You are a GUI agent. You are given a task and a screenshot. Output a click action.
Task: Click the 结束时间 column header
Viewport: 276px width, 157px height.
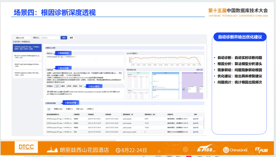tap(108, 115)
